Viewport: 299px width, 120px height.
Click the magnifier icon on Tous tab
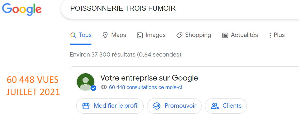point(73,35)
